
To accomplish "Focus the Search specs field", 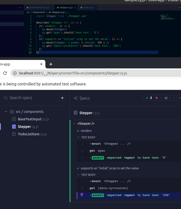I will (x=21, y=98).
